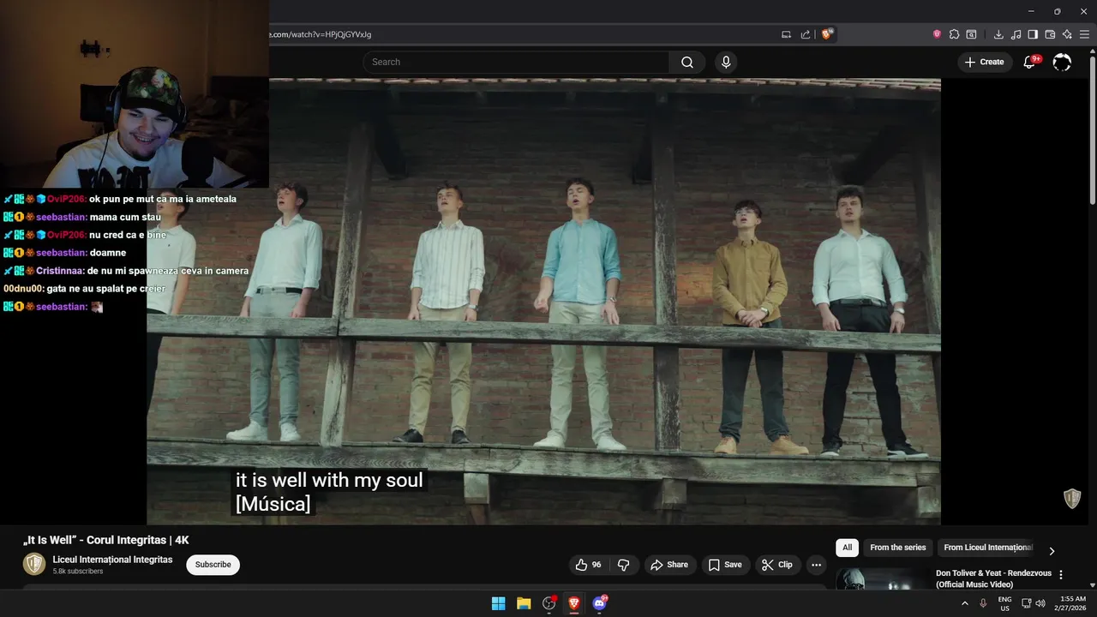Screen dimensions: 1097x617
Task: Click chat message 'mama cum stau'
Action: point(125,217)
